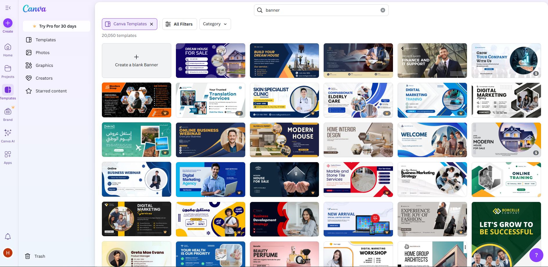
Task: Remove the Canva Templates filter chip
Action: pyautogui.click(x=152, y=24)
